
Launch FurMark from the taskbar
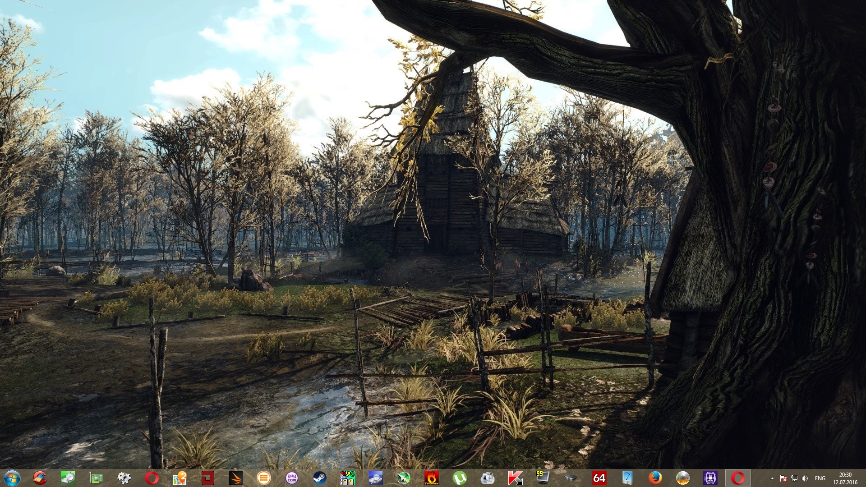[432, 478]
